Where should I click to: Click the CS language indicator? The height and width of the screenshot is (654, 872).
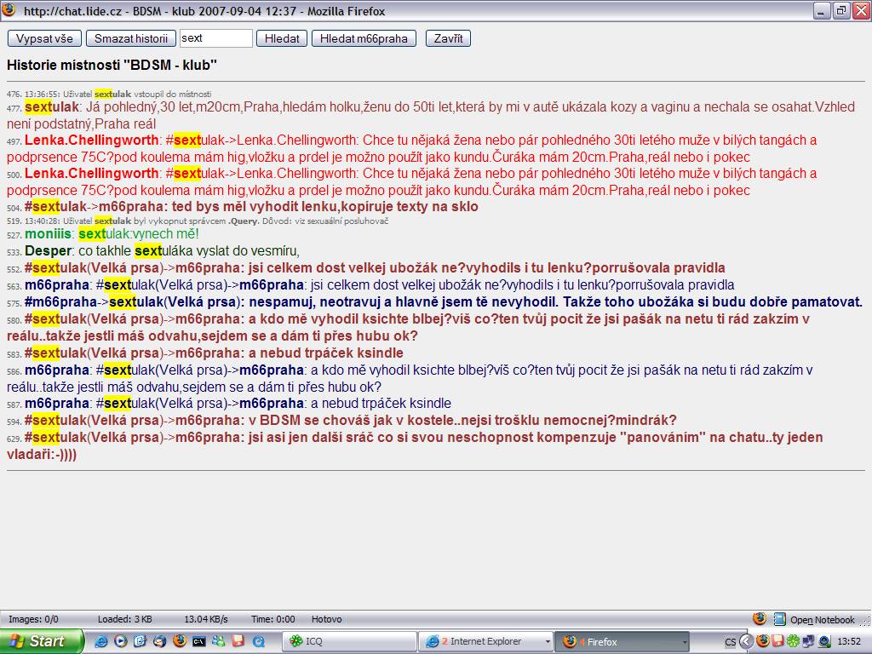(730, 642)
